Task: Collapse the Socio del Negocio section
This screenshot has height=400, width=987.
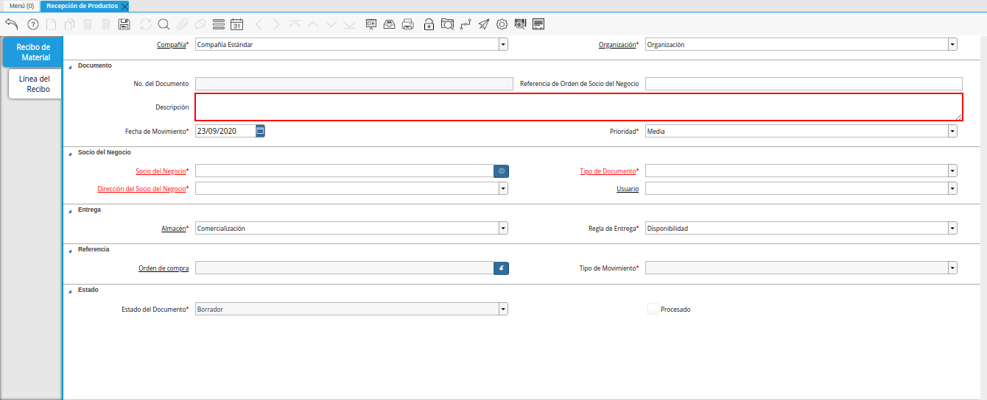Action: coord(71,153)
